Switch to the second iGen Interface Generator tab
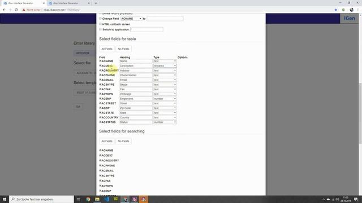362x203 pixels. point(68,3)
